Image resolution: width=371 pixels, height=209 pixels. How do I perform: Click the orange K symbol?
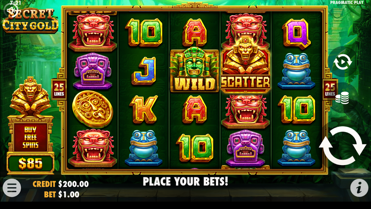(x=143, y=109)
